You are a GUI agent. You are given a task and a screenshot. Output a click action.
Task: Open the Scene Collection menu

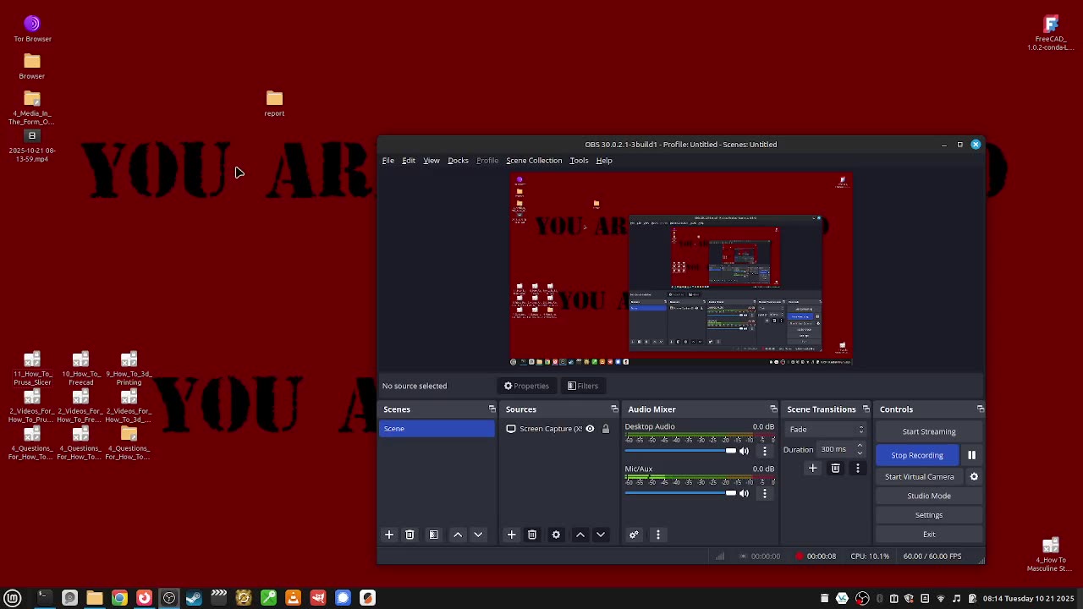534,161
